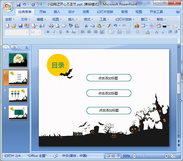
Task: Click the New blank presentation icon
Action: [8, 26]
